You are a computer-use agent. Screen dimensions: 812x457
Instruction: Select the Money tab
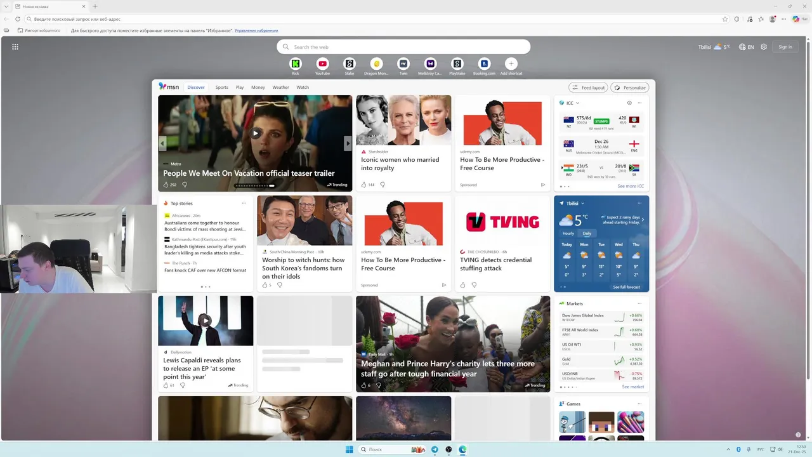tap(258, 88)
